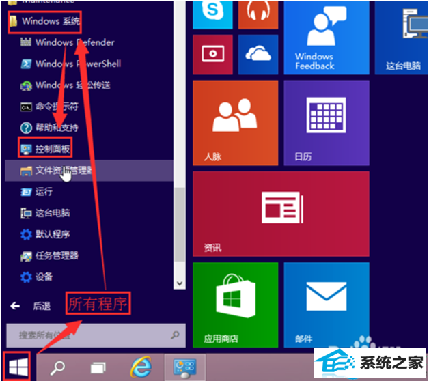Open the 应用商店 Store tile
The image size is (429, 381).
(235, 305)
